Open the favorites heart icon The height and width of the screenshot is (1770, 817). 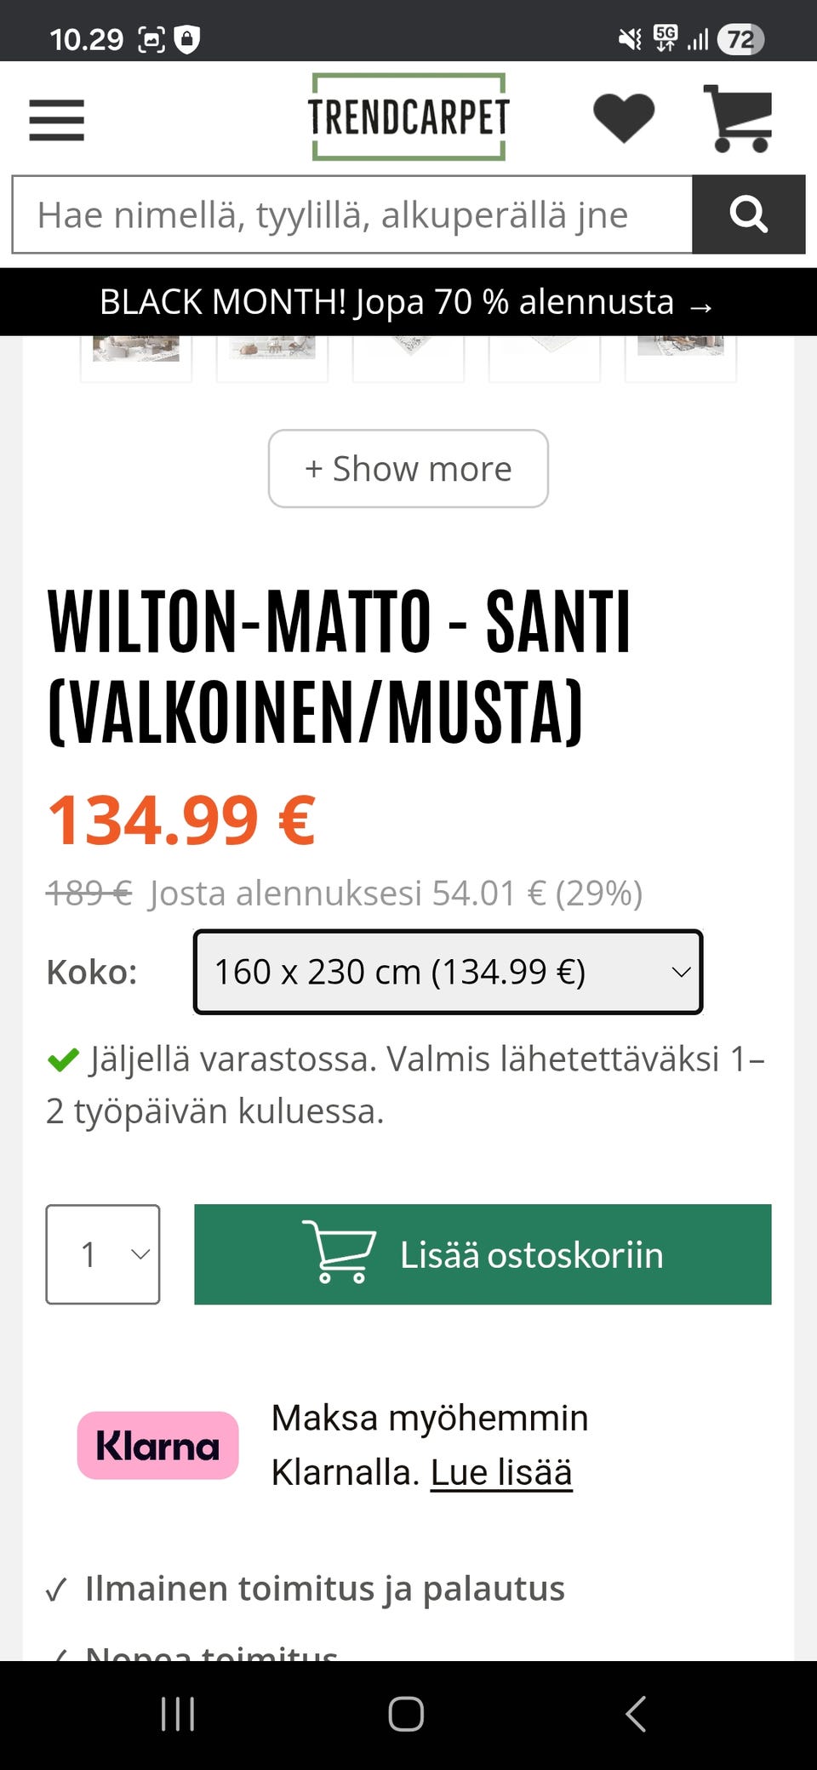pyautogui.click(x=623, y=118)
